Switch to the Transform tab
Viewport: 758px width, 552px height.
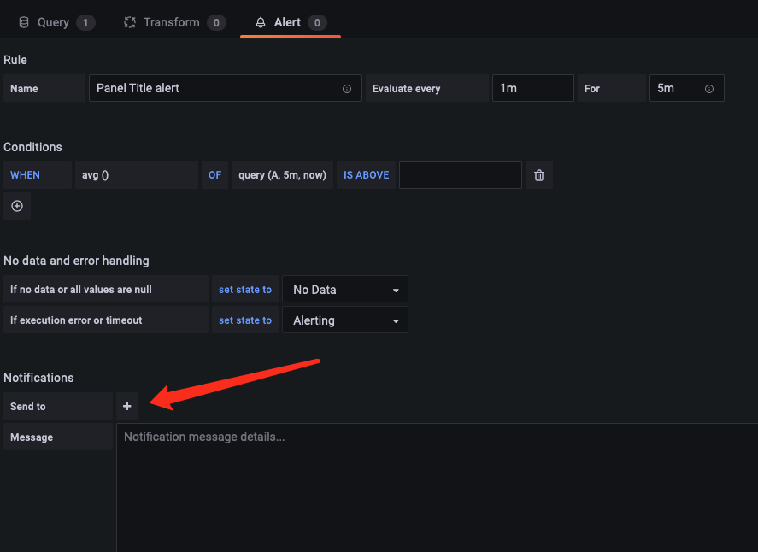(171, 23)
